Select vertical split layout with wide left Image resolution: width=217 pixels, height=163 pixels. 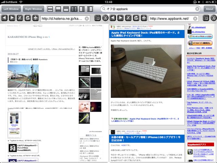click(82, 9)
